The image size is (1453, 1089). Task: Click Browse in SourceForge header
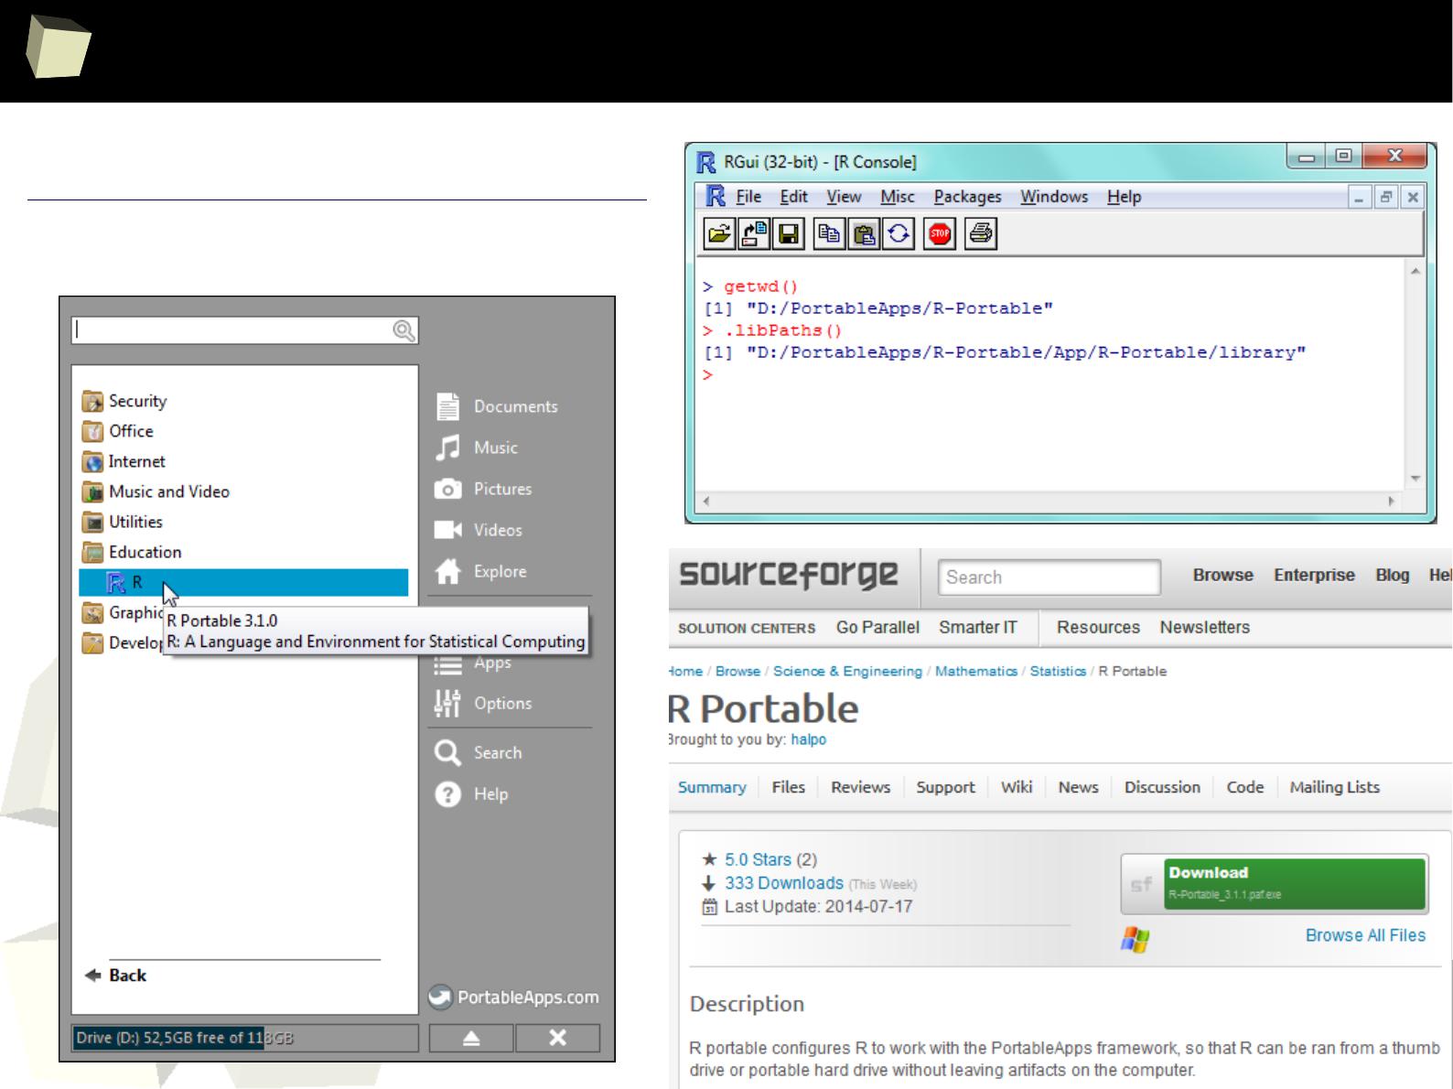(x=1222, y=575)
